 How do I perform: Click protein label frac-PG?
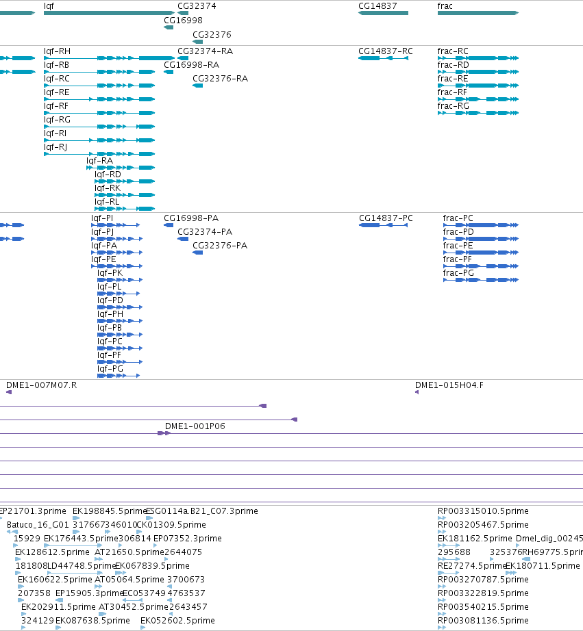click(x=458, y=273)
